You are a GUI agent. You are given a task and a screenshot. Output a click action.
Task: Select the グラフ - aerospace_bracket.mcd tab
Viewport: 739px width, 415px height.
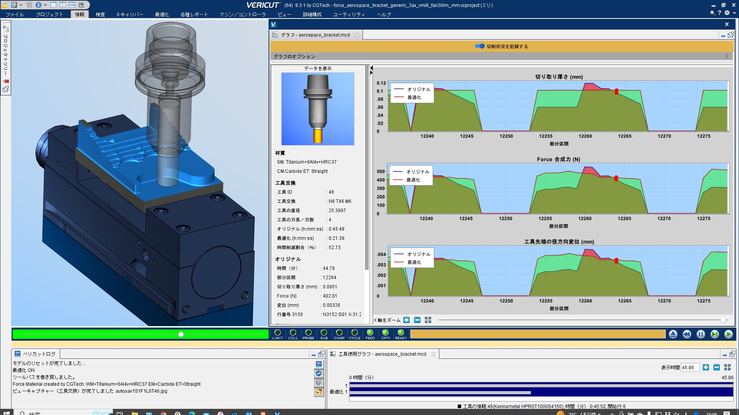pyautogui.click(x=315, y=35)
